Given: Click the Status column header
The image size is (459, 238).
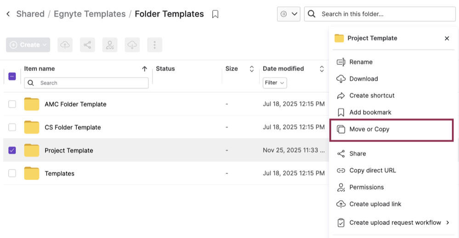Looking at the screenshot, I should click(x=165, y=68).
